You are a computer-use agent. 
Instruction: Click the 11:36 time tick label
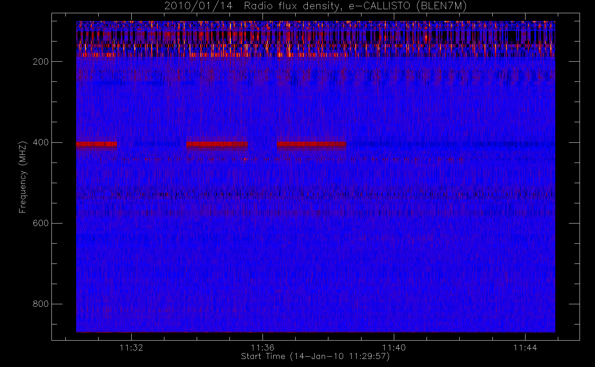pos(263,348)
